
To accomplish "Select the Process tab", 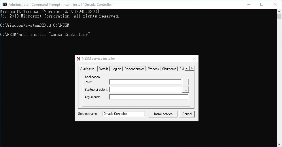I will tap(153, 69).
